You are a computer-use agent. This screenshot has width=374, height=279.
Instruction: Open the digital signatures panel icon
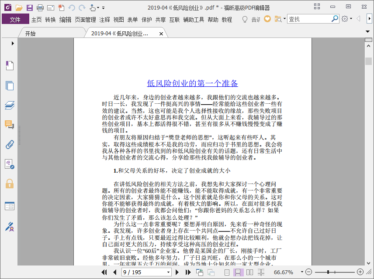click(10, 164)
